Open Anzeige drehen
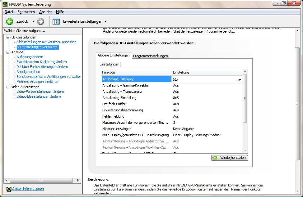 [28, 72]
